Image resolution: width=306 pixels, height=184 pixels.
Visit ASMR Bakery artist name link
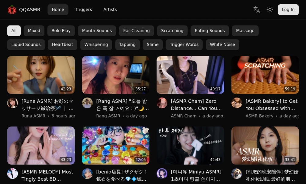coord(259,116)
